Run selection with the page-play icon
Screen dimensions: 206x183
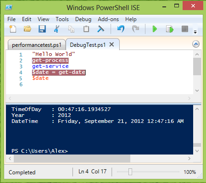click(x=170, y=29)
